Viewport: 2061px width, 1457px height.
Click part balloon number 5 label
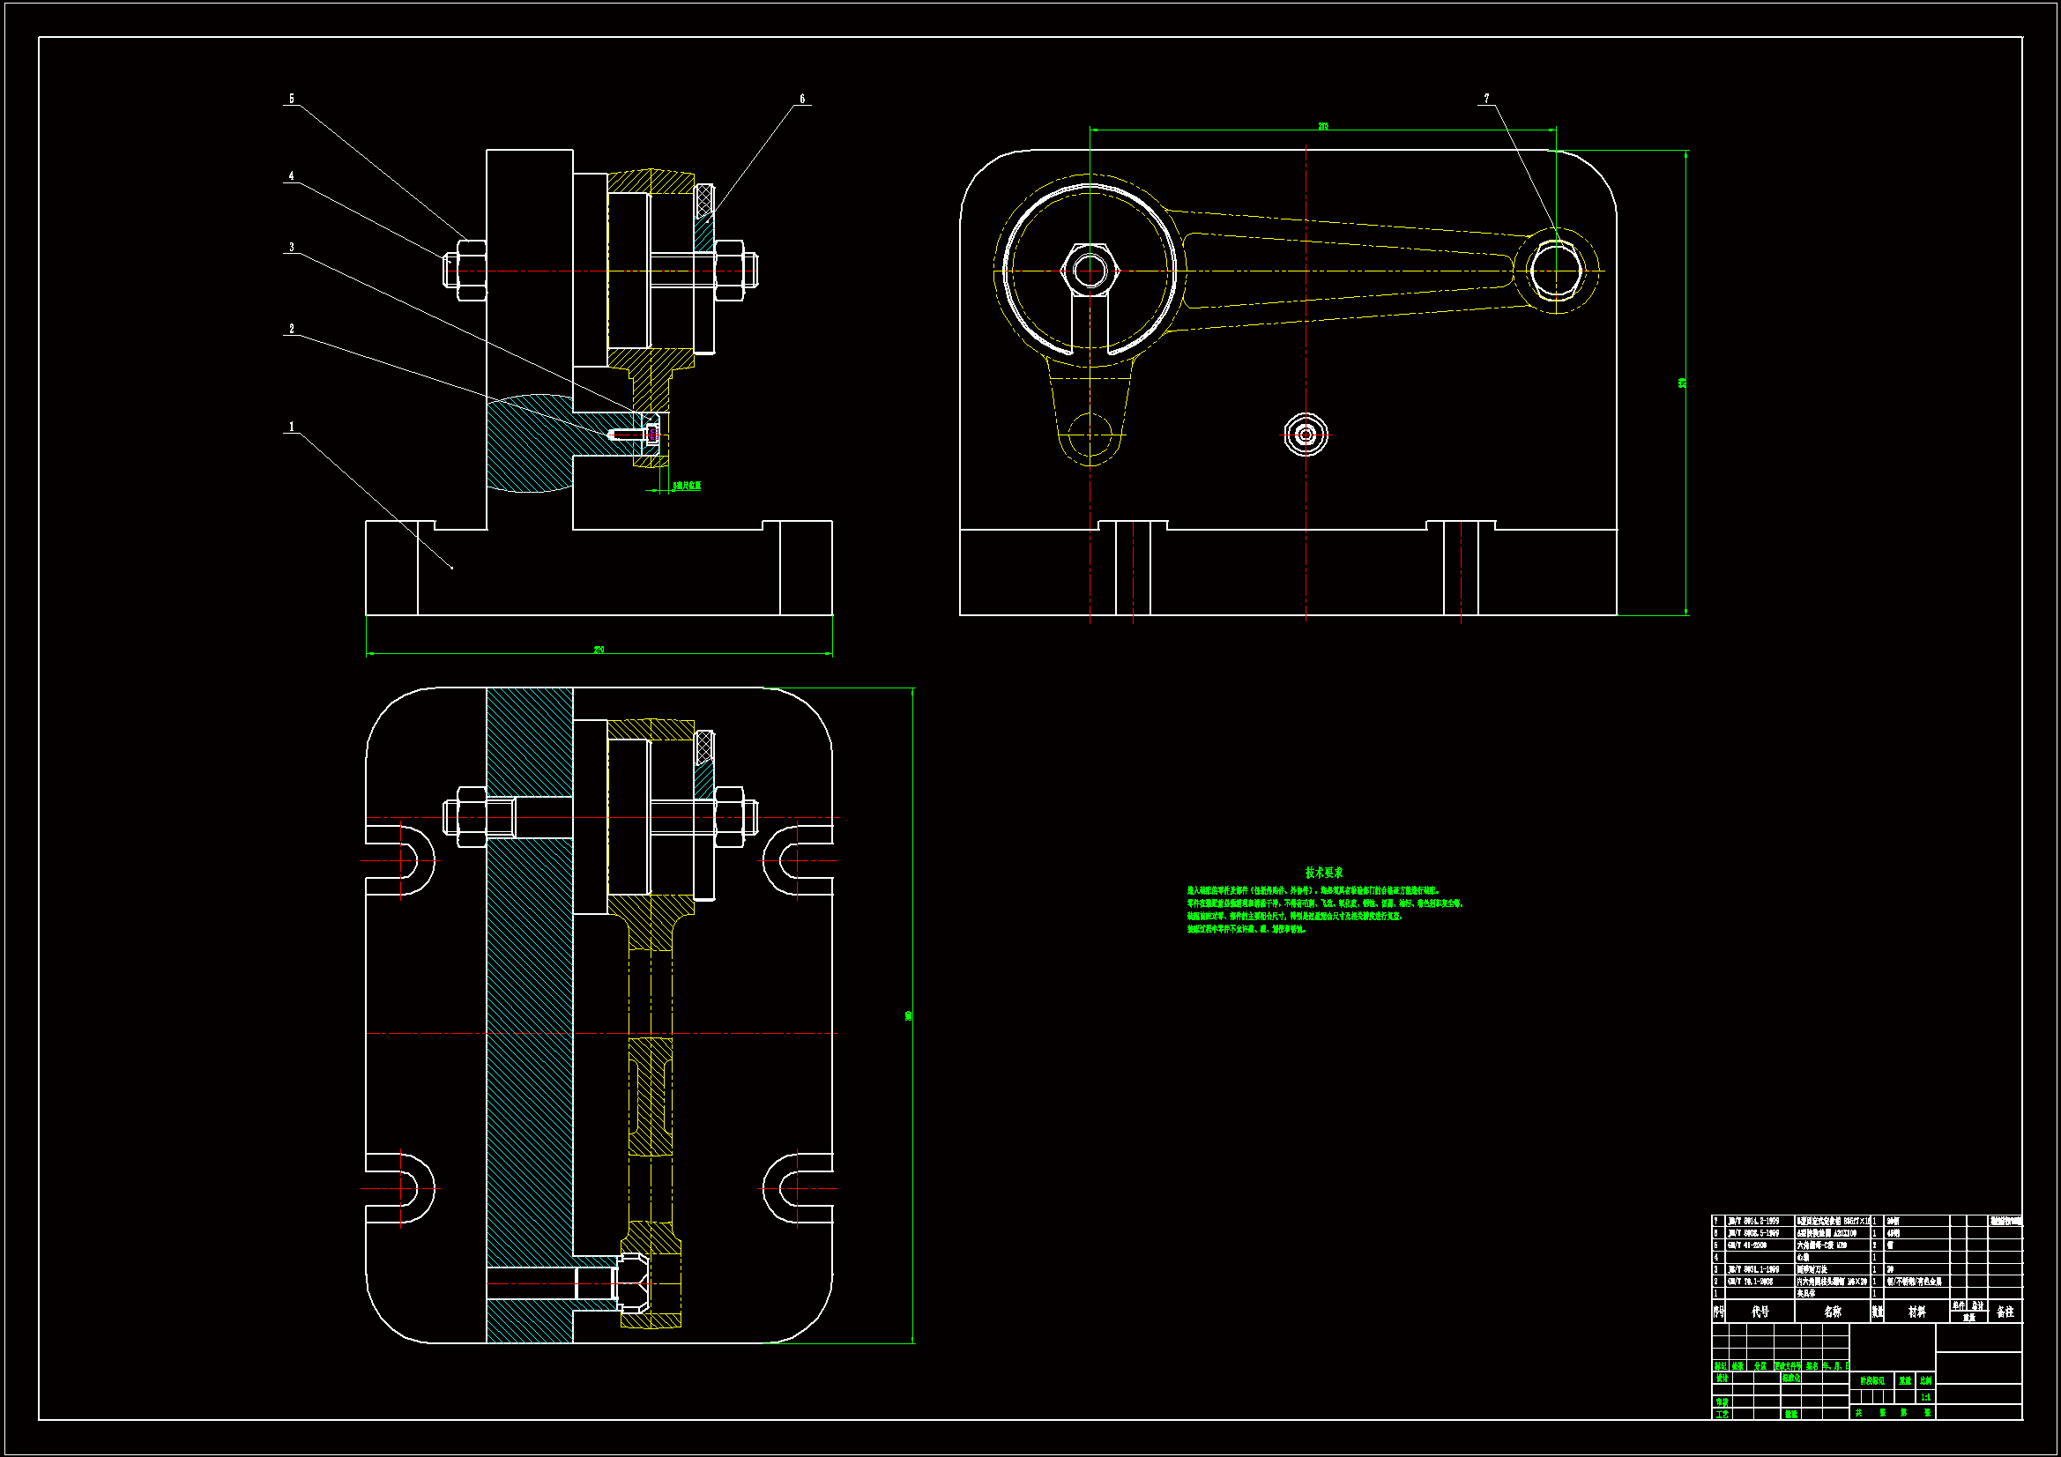pyautogui.click(x=291, y=99)
